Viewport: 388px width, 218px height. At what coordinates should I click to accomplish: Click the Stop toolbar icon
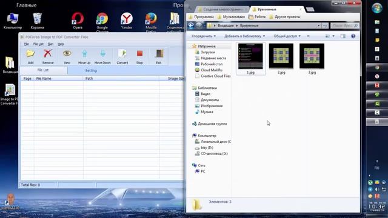point(139,54)
